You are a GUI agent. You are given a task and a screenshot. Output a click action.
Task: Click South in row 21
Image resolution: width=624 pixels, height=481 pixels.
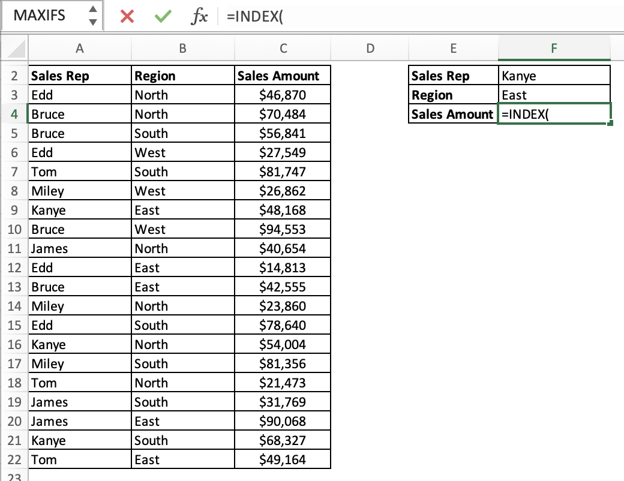(183, 440)
